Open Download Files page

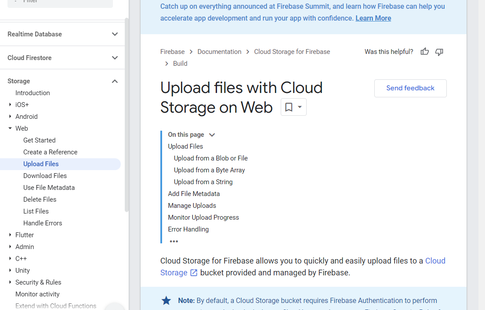[45, 176]
